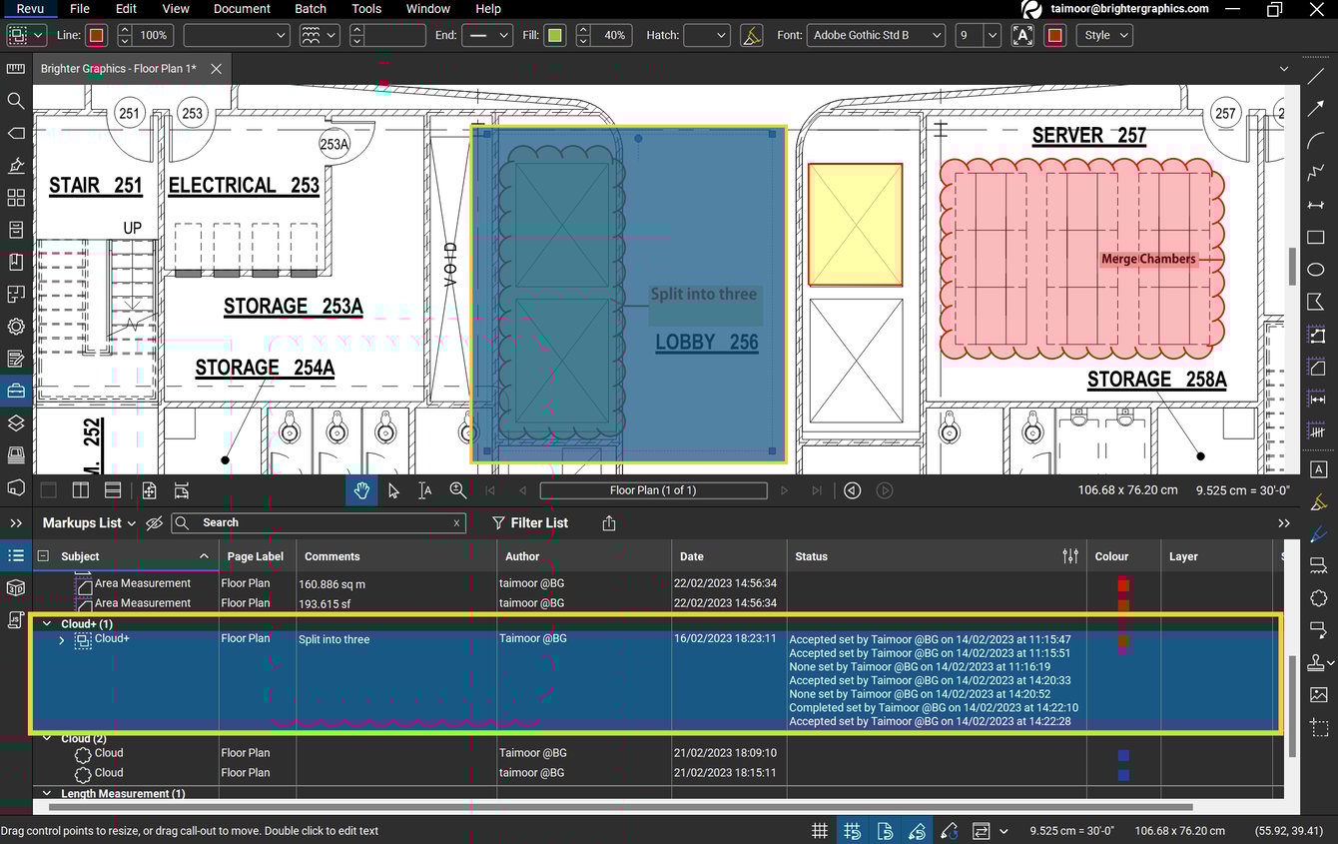Screen dimensions: 1338x844
Task: Open the Layers panel from the left sidebar
Action: [x=15, y=422]
